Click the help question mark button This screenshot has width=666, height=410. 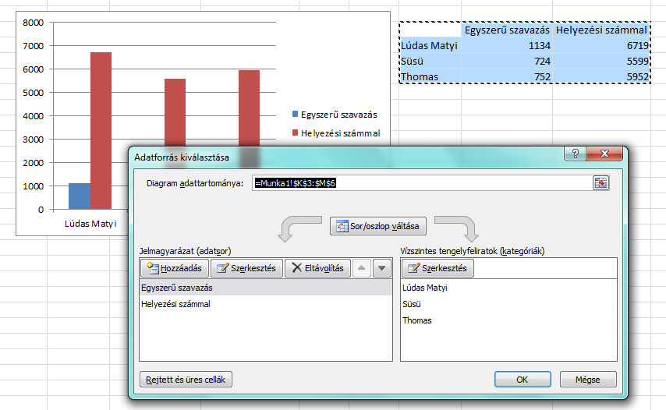pyautogui.click(x=575, y=154)
